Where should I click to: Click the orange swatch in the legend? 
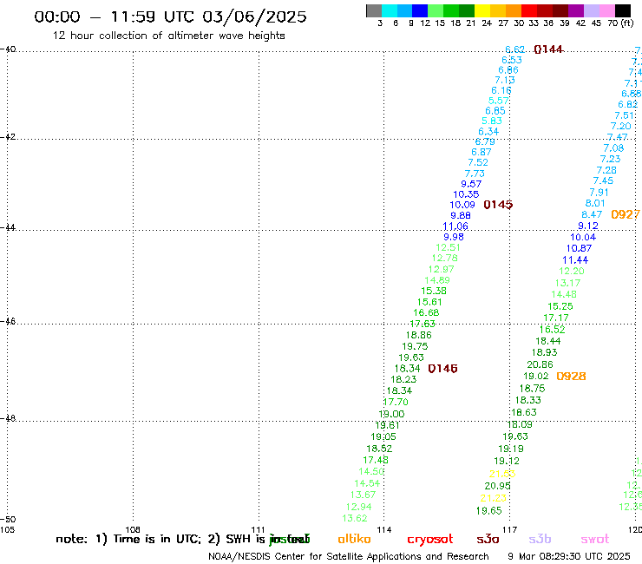coord(514,10)
